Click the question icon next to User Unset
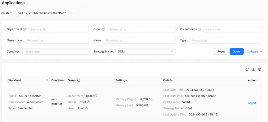 coord(87,108)
